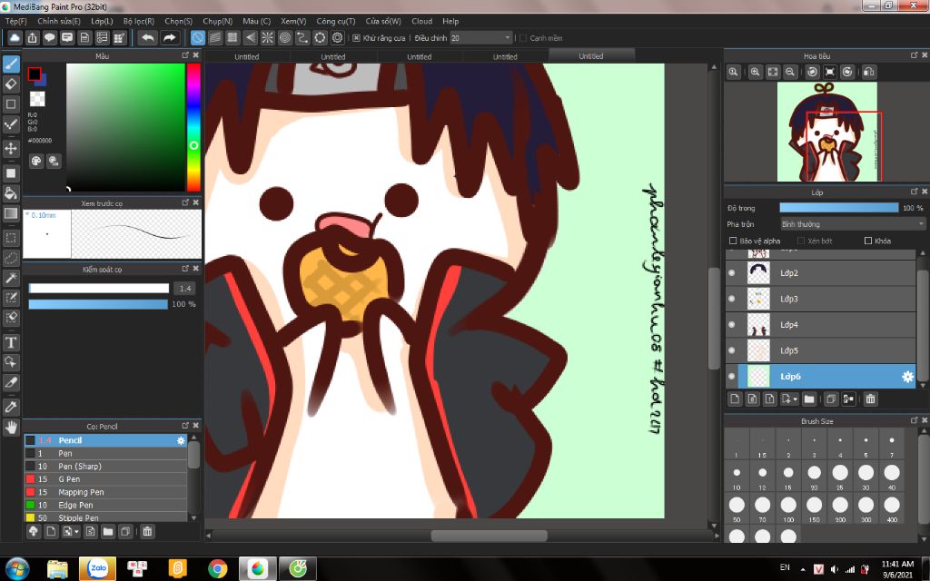Click the transparent color swatch
Image resolution: width=930 pixels, height=581 pixels.
[x=37, y=98]
